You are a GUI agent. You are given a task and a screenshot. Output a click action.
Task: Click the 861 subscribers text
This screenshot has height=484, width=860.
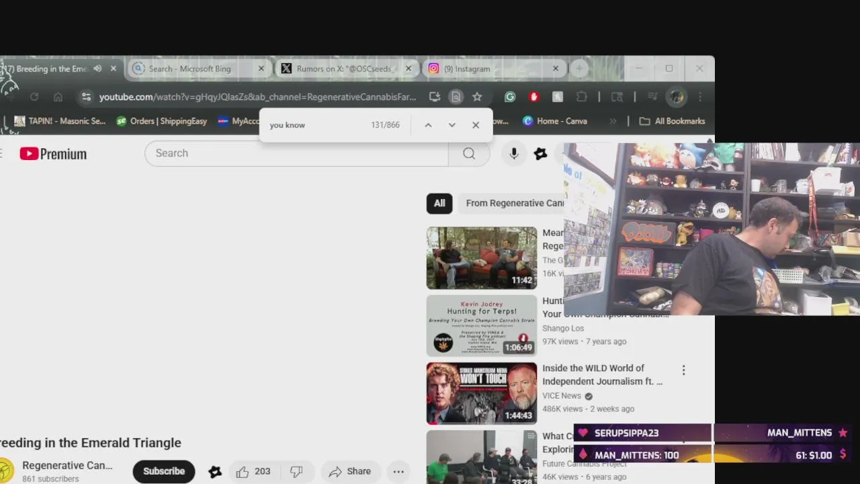coord(50,479)
